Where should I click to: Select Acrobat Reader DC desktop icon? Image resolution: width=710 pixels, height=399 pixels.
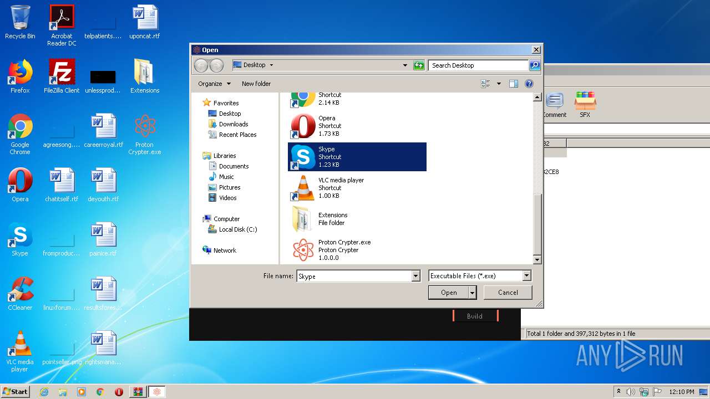[x=62, y=25]
